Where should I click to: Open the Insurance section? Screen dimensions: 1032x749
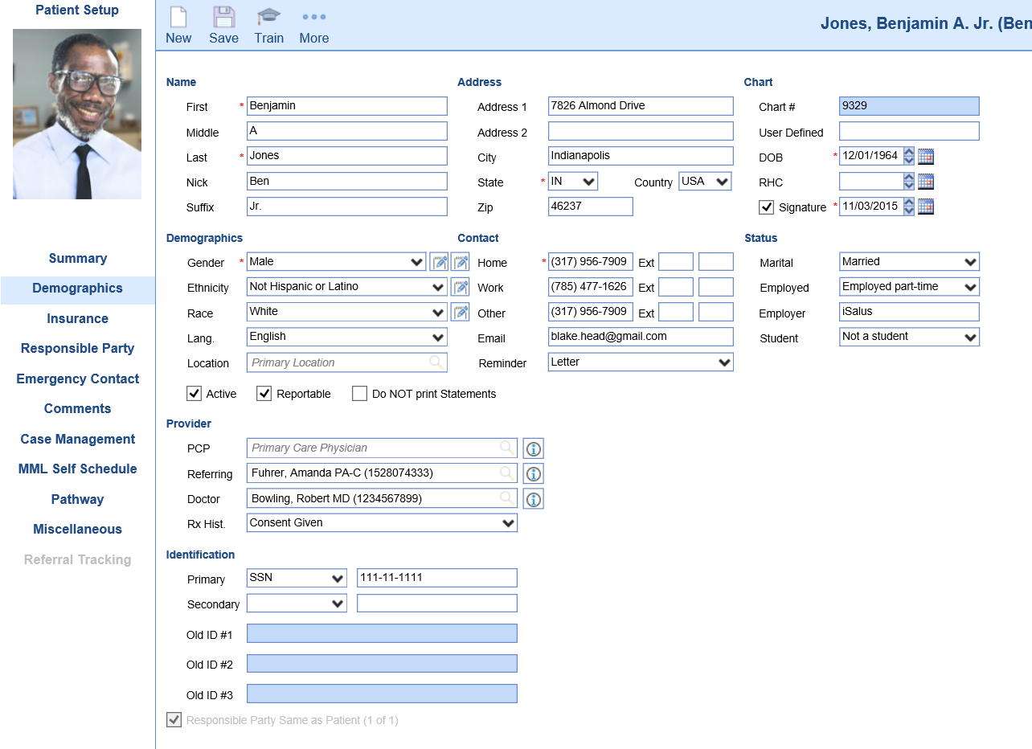77,318
